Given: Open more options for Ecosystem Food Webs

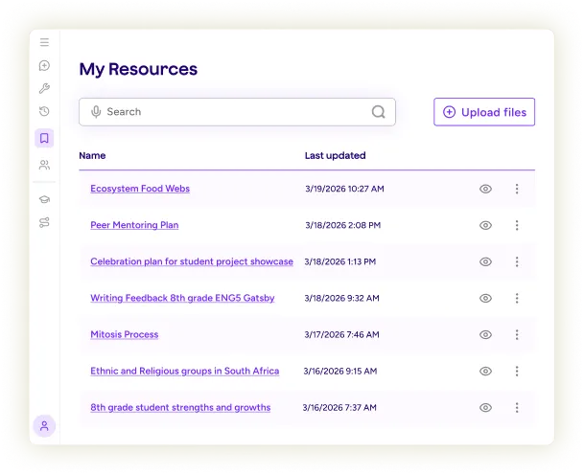Looking at the screenshot, I should [517, 189].
